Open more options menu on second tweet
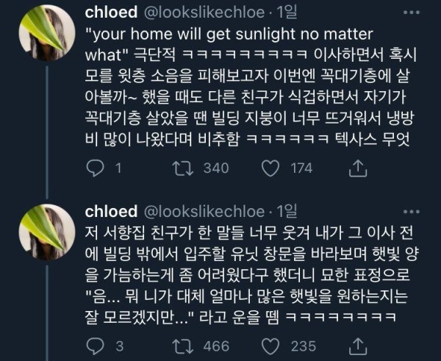 click(412, 212)
